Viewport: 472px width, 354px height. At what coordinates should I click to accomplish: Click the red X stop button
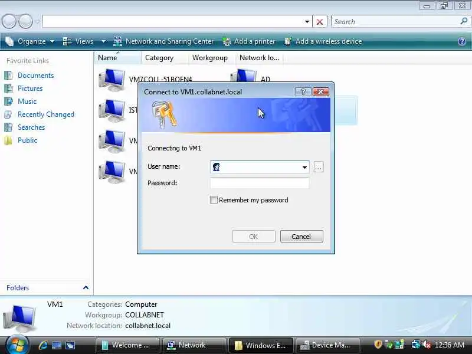[320, 22]
